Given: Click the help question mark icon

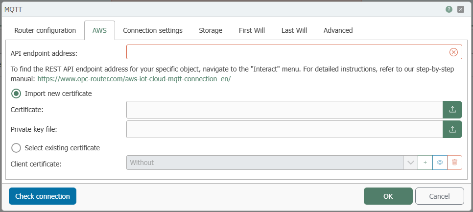Looking at the screenshot, I should pos(449,9).
